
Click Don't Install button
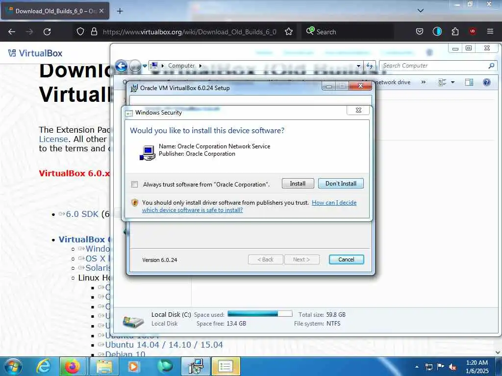(x=341, y=184)
